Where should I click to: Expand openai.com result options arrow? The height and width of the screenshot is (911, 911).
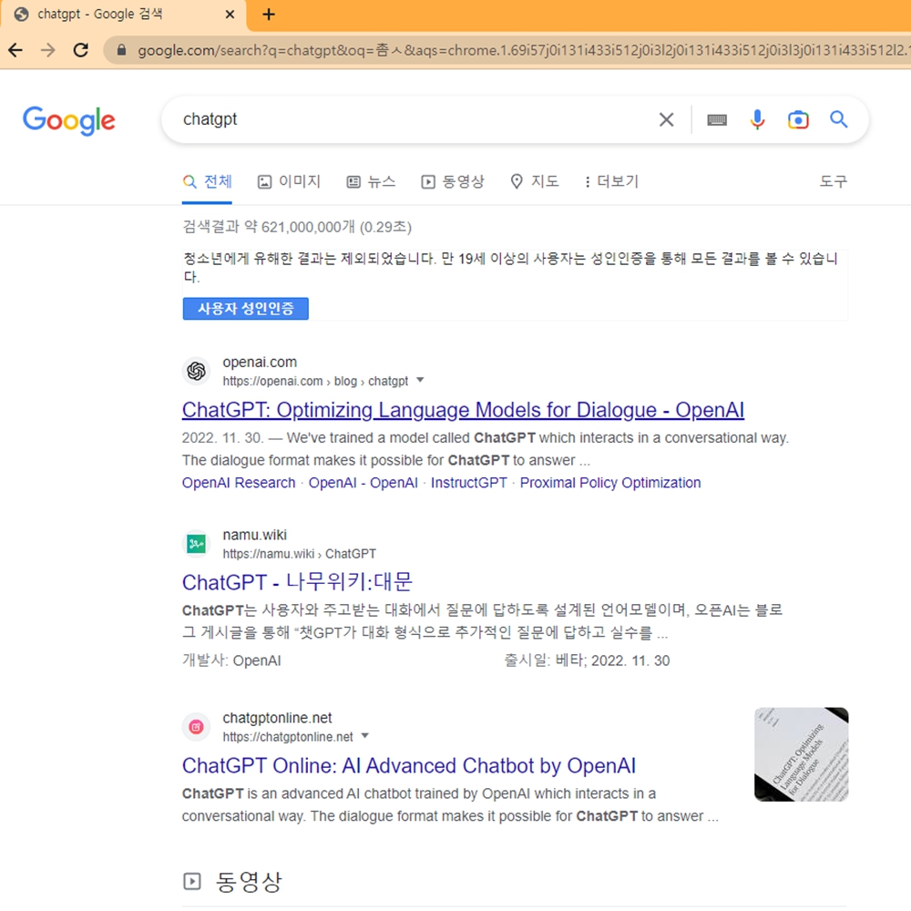(x=420, y=381)
